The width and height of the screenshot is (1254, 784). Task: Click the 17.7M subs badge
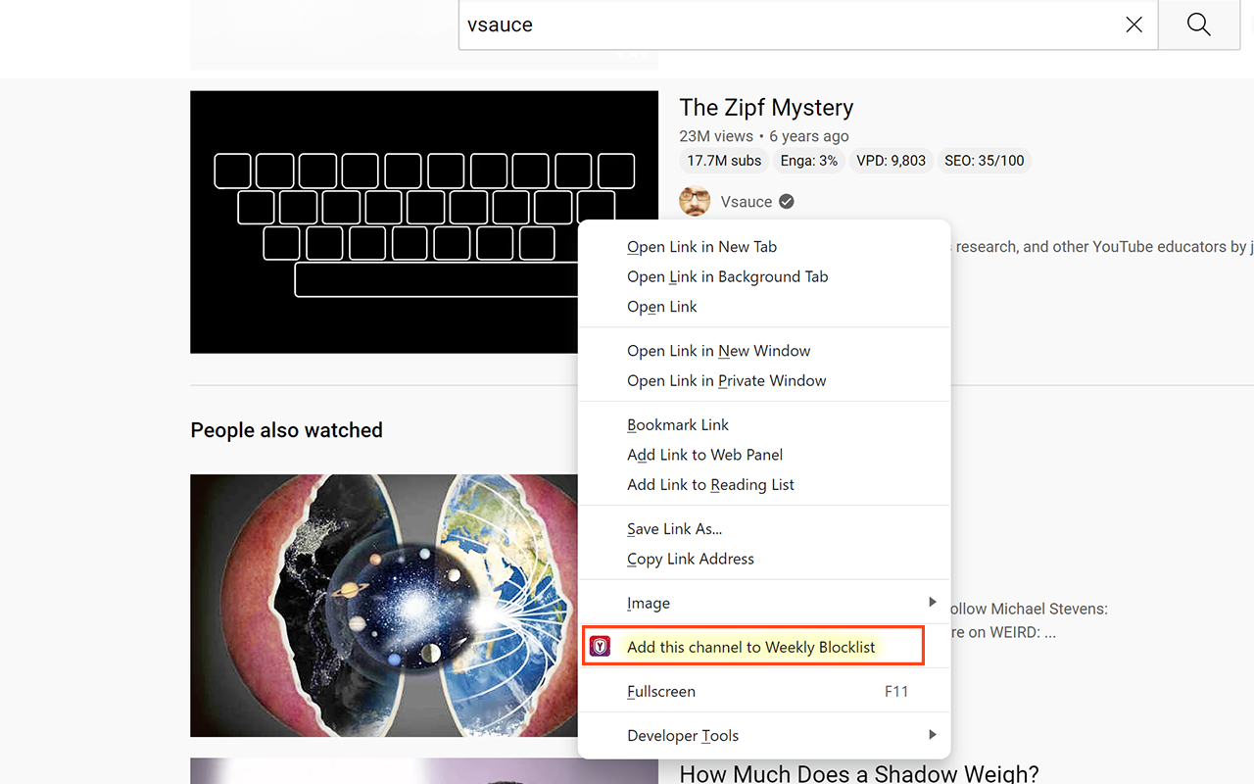coord(724,161)
